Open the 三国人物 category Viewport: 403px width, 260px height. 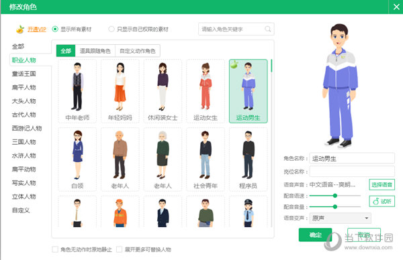[24, 142]
